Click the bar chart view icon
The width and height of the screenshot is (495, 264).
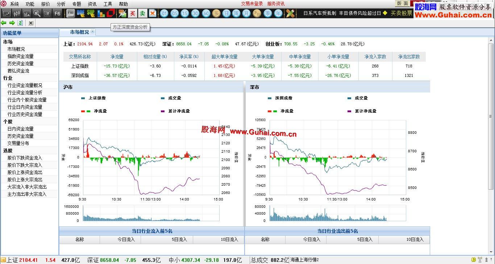coord(27,13)
